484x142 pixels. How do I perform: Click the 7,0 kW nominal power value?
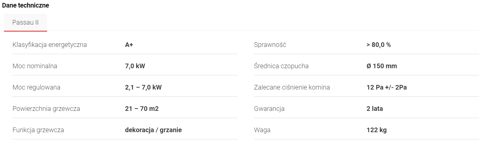point(135,66)
